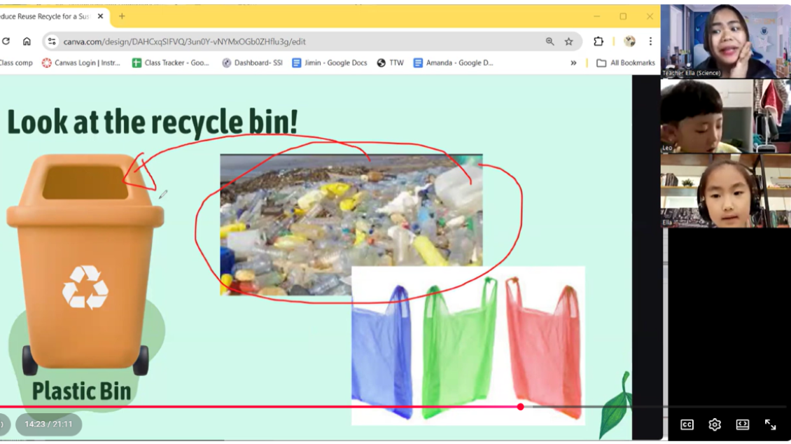Viewport: 791px width, 444px height.
Task: Close the Reduce Reuse Recycle tab
Action: coord(100,16)
